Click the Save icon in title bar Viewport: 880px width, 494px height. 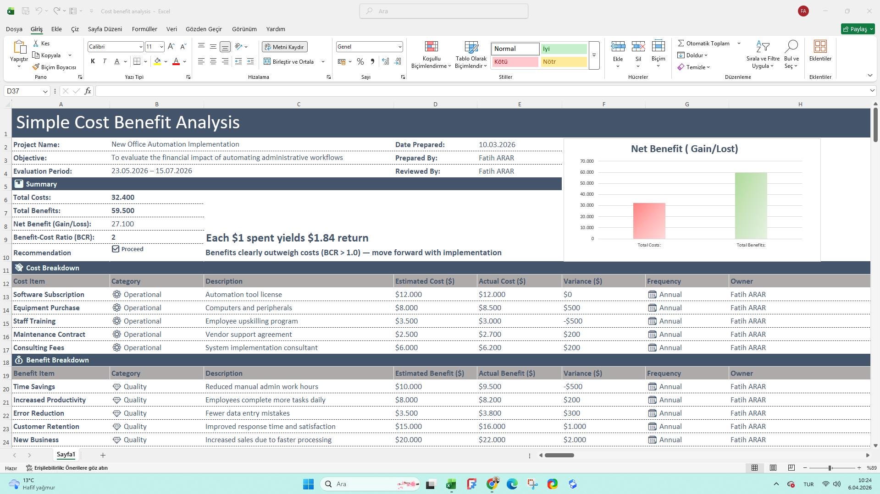(26, 11)
